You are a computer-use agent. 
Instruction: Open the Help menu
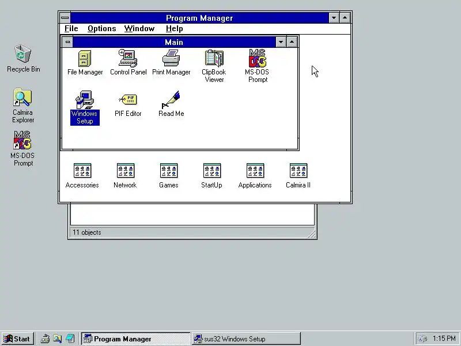click(x=175, y=28)
